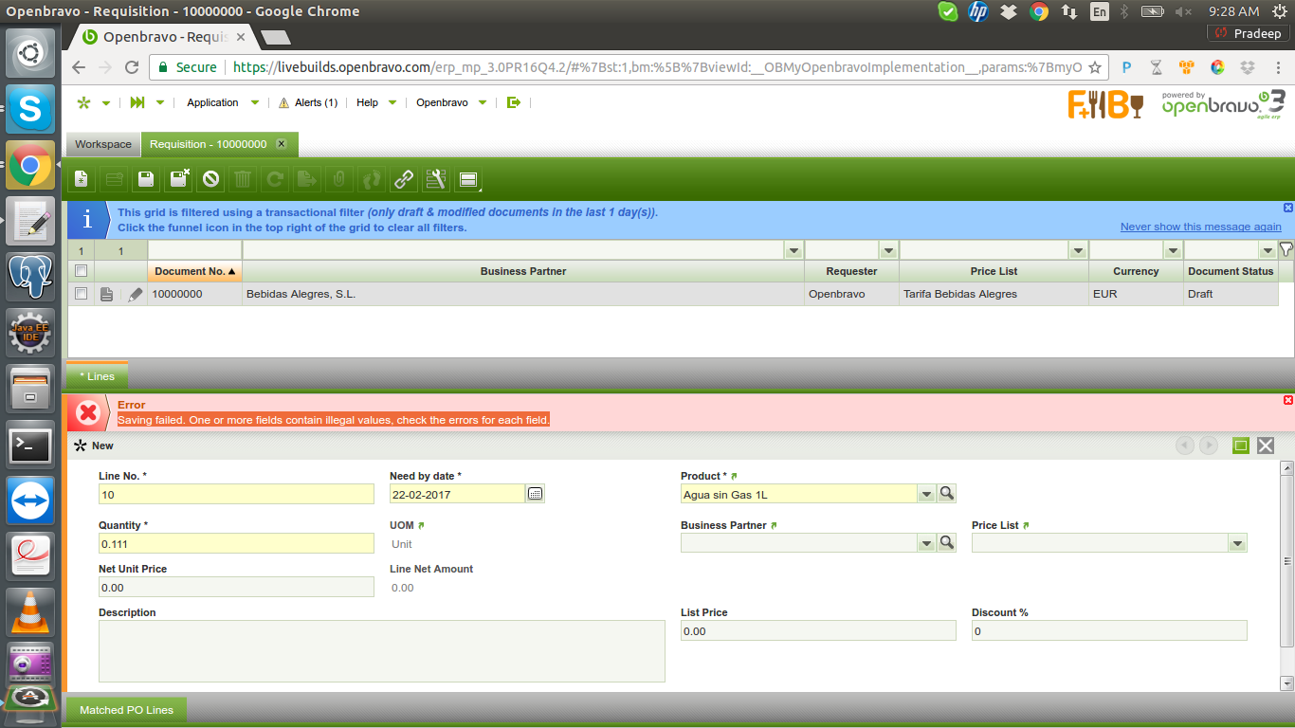This screenshot has width=1295, height=728.
Task: Expand the Business Partner dropdown in the form
Action: [926, 543]
